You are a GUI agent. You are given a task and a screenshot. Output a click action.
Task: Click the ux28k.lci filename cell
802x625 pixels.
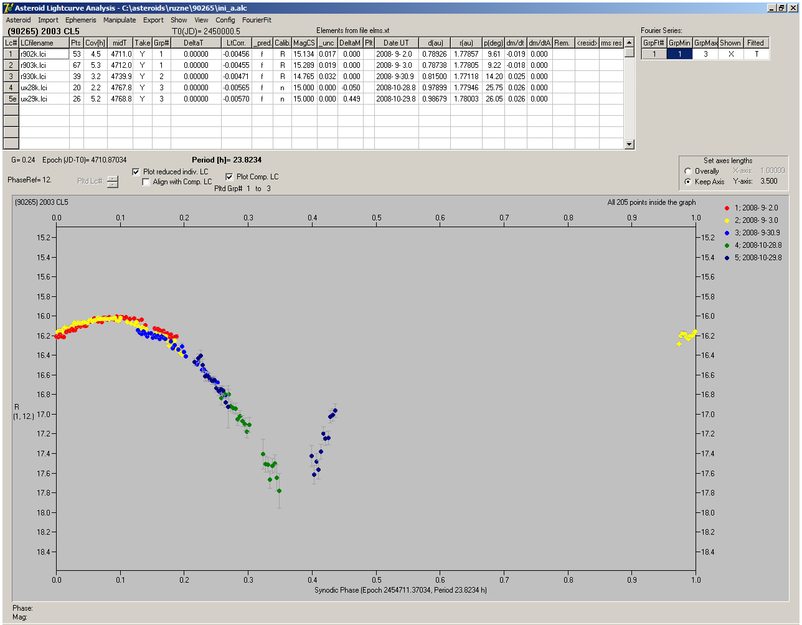tap(44, 88)
